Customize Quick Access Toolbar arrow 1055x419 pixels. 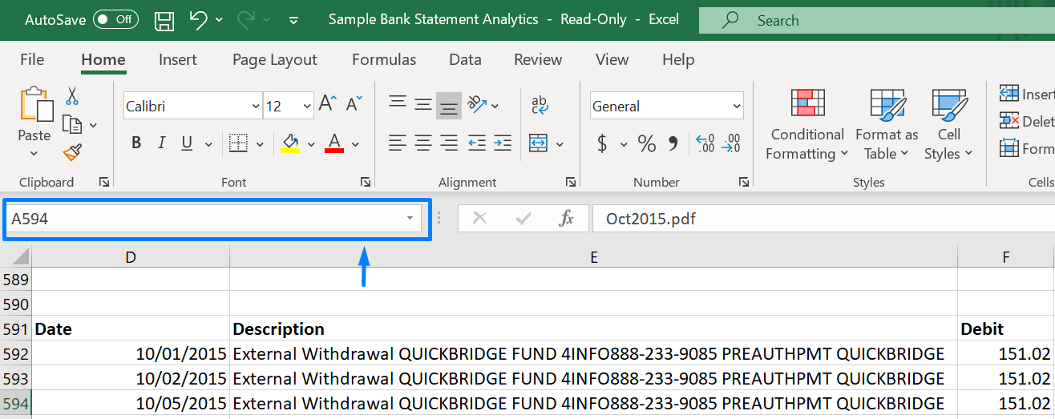[x=293, y=20]
